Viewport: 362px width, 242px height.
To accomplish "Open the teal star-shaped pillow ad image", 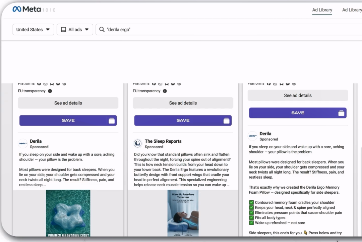I will (68, 213).
